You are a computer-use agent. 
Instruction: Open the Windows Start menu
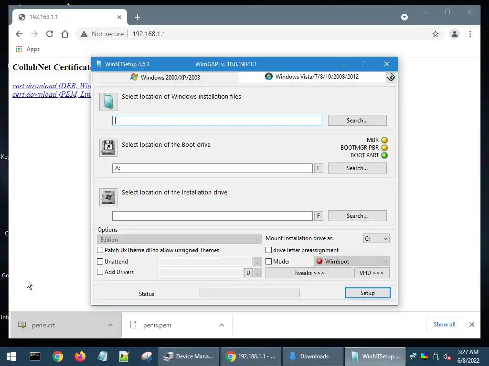pos(11,356)
